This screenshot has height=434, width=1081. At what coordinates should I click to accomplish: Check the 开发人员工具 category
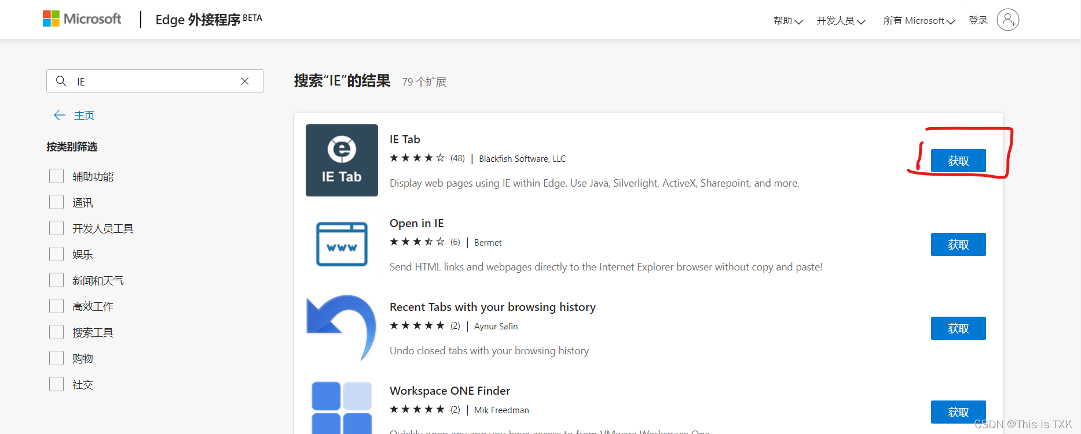[56, 228]
